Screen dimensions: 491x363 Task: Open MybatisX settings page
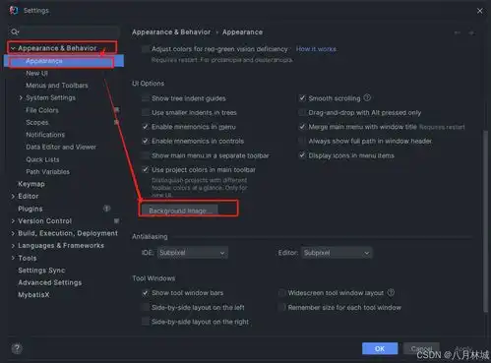click(x=33, y=295)
